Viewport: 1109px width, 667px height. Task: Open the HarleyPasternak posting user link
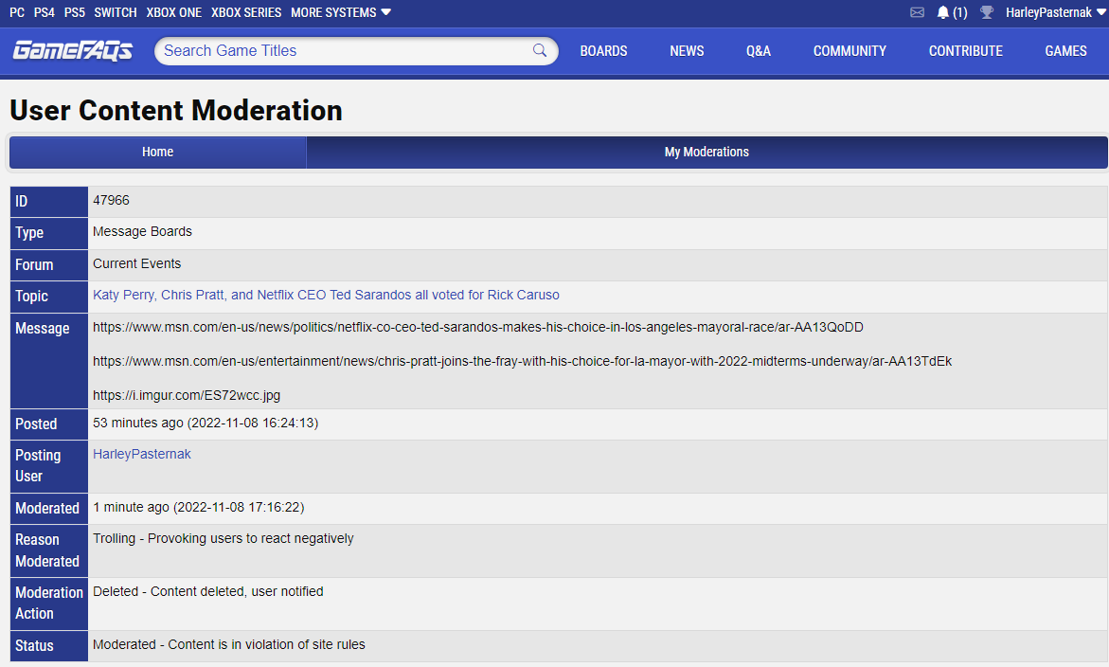coord(141,454)
